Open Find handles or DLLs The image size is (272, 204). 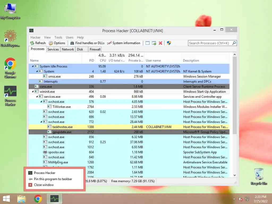pyautogui.click(x=87, y=43)
